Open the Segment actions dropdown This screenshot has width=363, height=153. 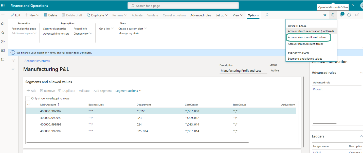[128, 91]
